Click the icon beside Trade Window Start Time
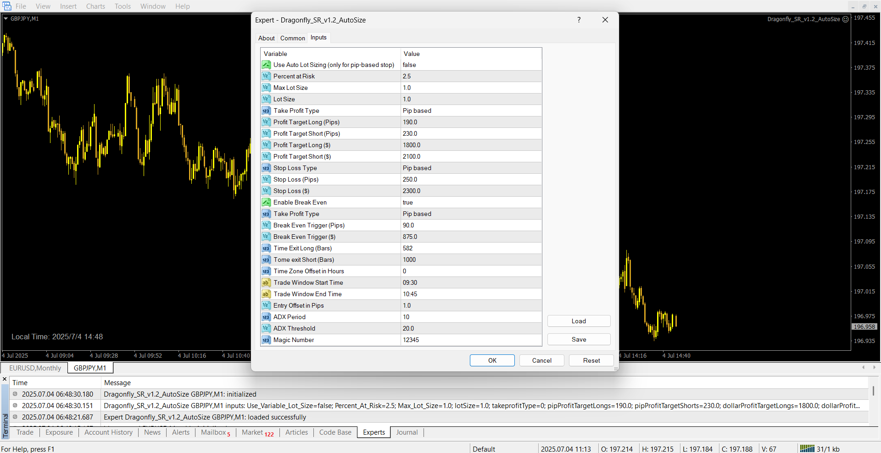Screen dimensions: 881x453 [x=266, y=282]
